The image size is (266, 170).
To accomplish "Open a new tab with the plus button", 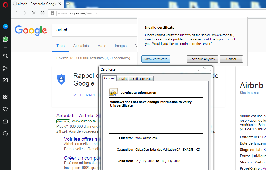I will [68, 4].
